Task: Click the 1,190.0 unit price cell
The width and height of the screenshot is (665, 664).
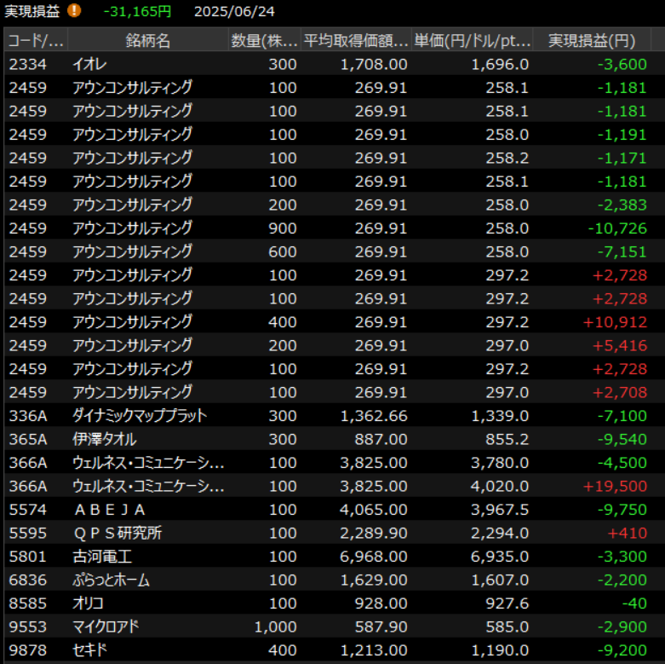Action: point(500,650)
